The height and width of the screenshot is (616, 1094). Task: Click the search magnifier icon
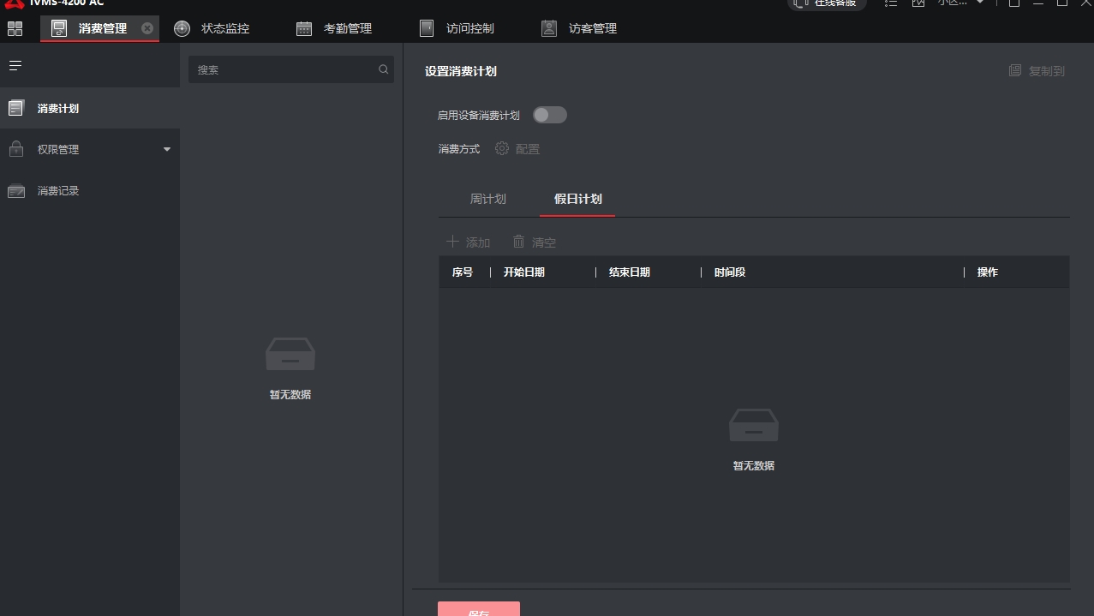(384, 69)
